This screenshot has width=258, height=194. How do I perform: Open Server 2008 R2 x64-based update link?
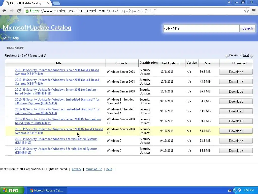(59, 131)
